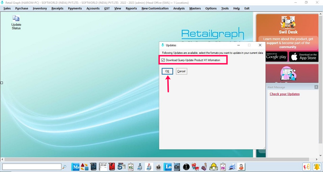Close the Updates dialog window
323x172 pixels.
pyautogui.click(x=260, y=45)
